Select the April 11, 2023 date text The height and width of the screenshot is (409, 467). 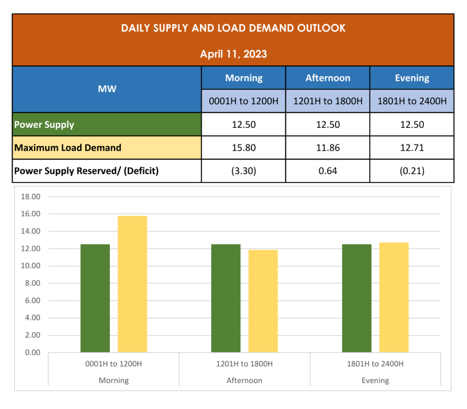pyautogui.click(x=233, y=54)
